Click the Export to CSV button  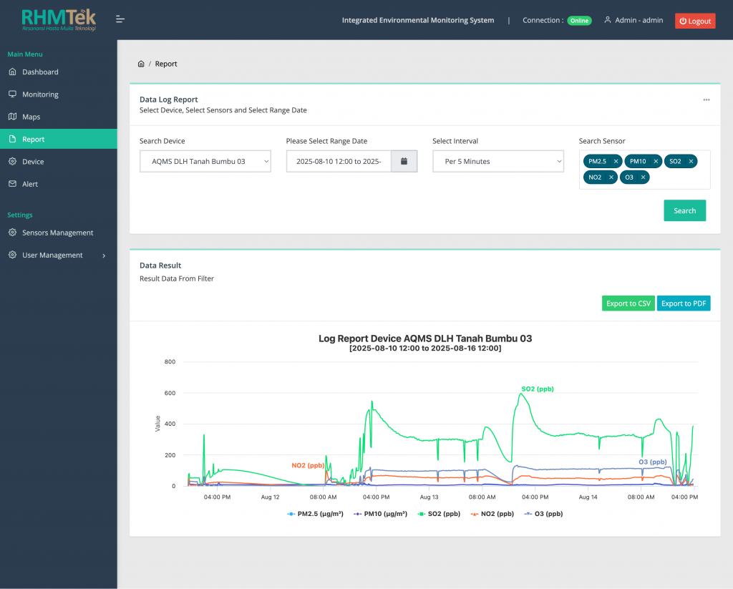(628, 303)
